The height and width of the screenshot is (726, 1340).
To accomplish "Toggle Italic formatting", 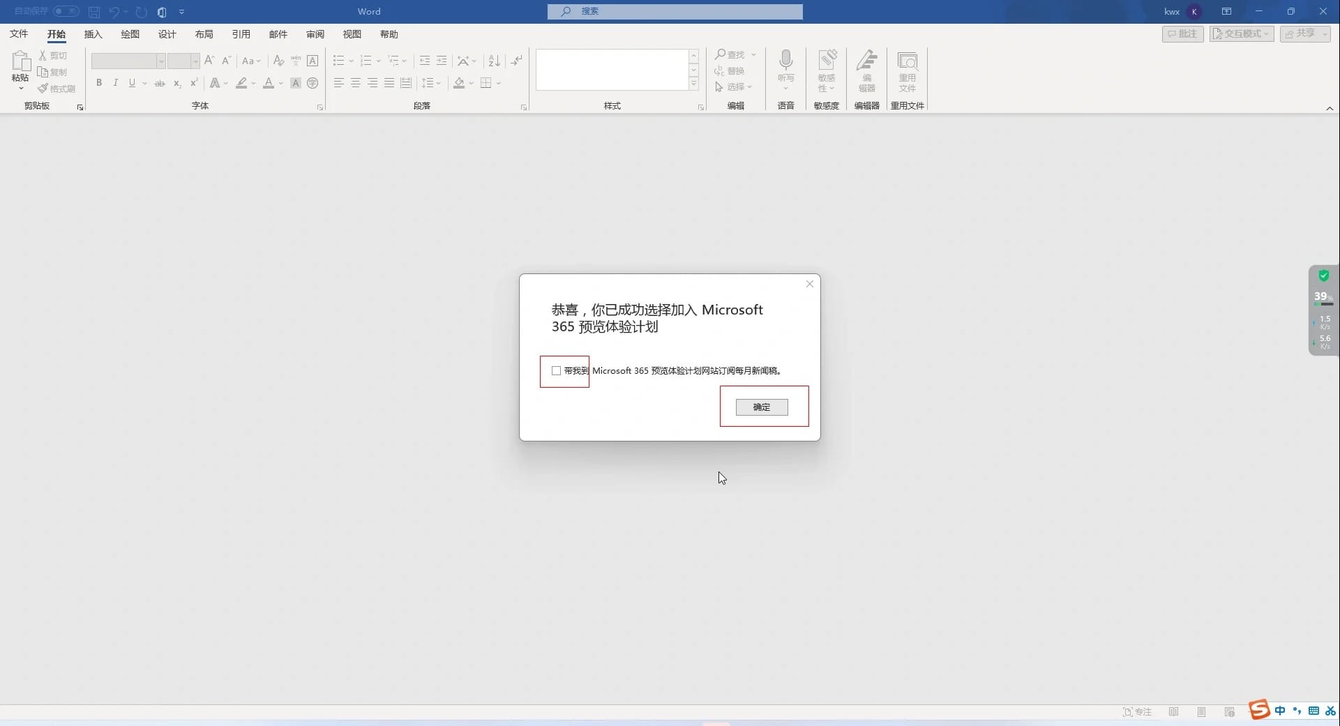I will coord(116,83).
